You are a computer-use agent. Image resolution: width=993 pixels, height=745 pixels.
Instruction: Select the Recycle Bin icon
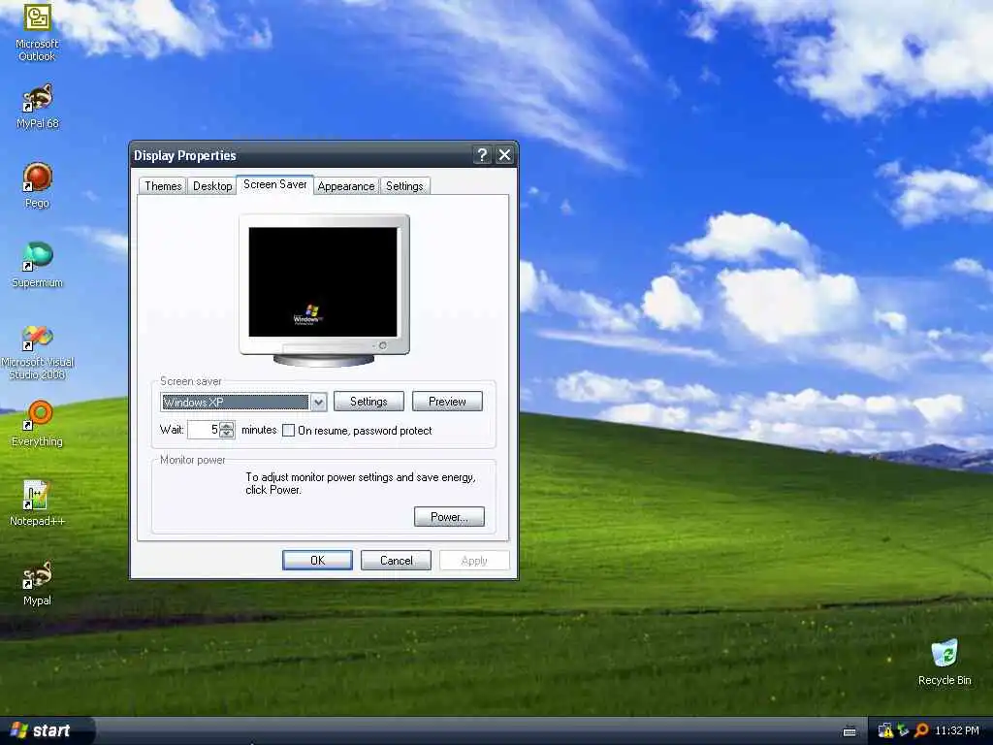pos(945,662)
